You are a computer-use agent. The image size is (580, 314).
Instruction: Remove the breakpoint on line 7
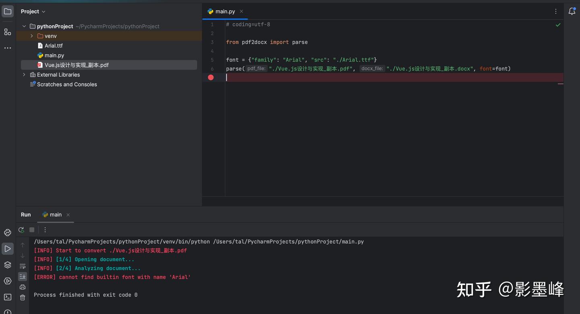click(211, 77)
